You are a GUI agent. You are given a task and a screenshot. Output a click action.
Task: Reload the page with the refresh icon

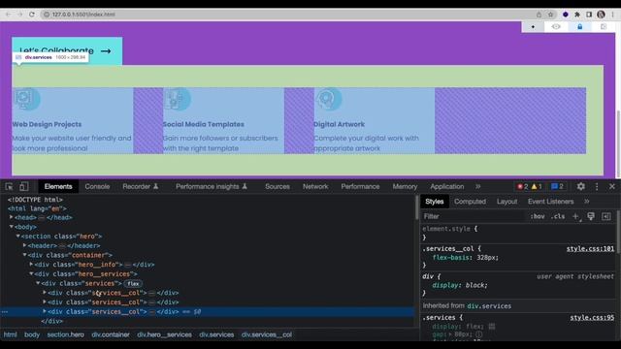[x=32, y=15]
